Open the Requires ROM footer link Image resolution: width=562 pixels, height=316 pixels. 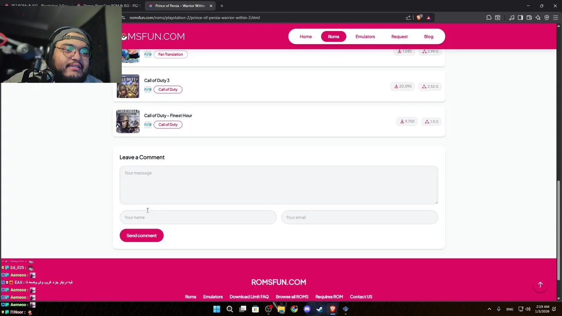point(329,297)
